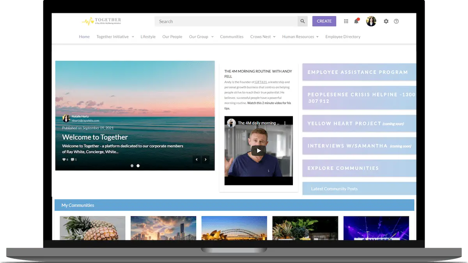Click the search magnifier button
Screen dimensions: 468x263
303,21
